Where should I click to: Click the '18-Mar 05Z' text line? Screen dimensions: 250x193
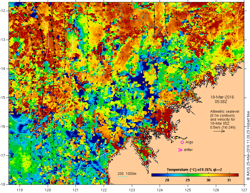click(220, 123)
